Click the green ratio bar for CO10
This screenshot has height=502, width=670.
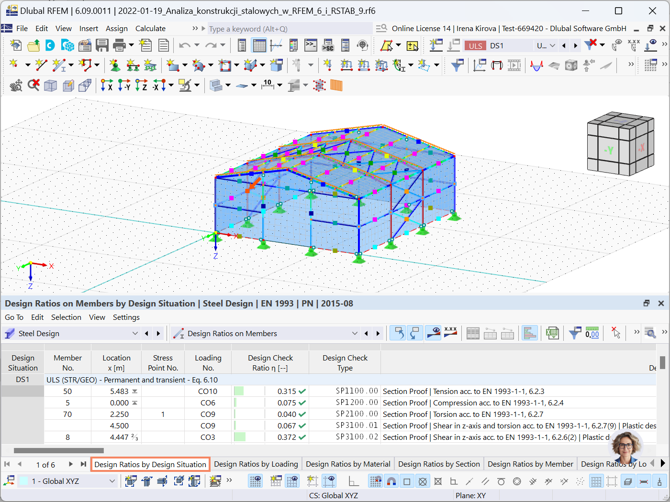point(239,391)
